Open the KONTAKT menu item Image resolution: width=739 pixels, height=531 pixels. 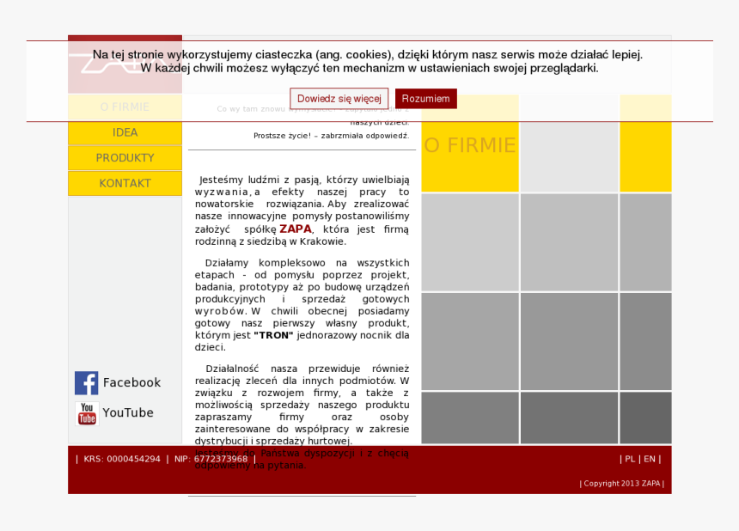125,183
